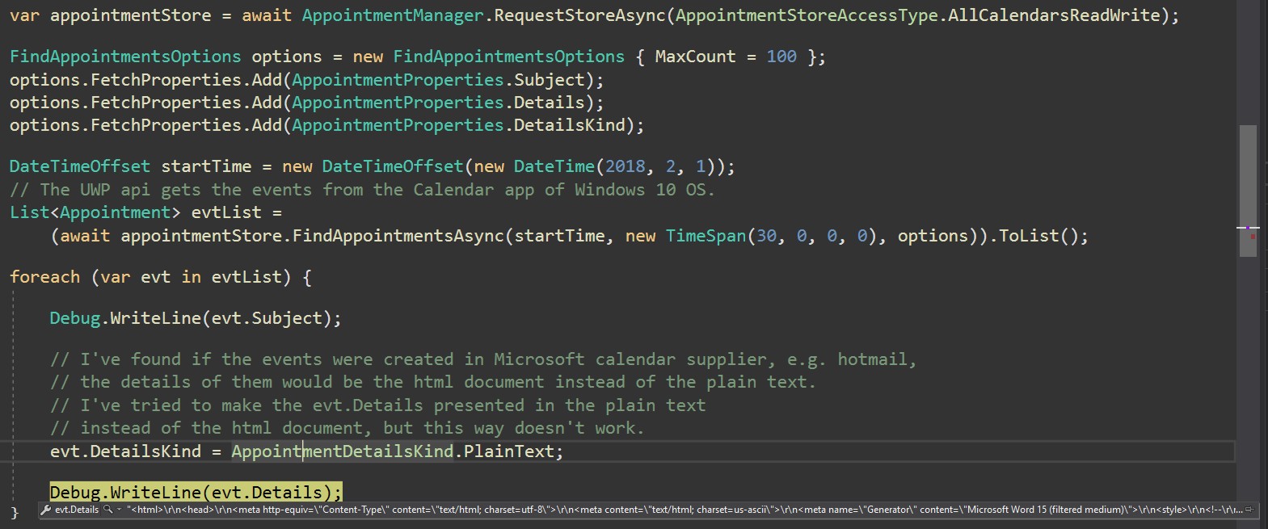Click the closing brace of the foreach block
1268x529 pixels.
coord(14,513)
